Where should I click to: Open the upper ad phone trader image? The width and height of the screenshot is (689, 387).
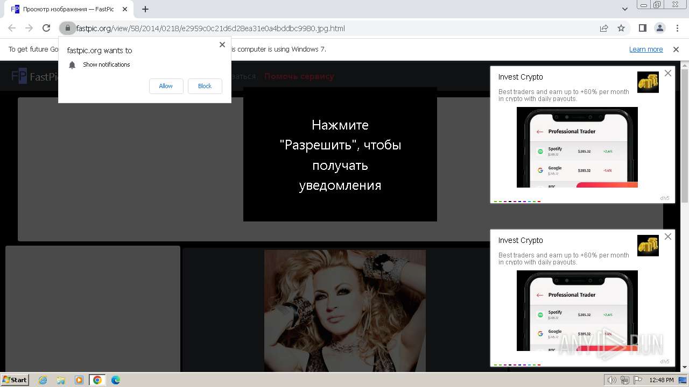577,147
